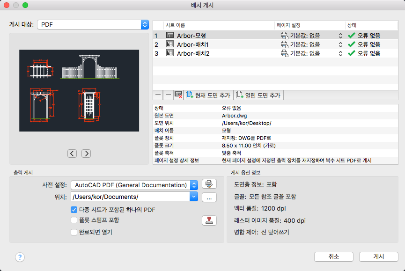Open PDF preset options printer icon
The image size is (405, 271).
pos(209,184)
